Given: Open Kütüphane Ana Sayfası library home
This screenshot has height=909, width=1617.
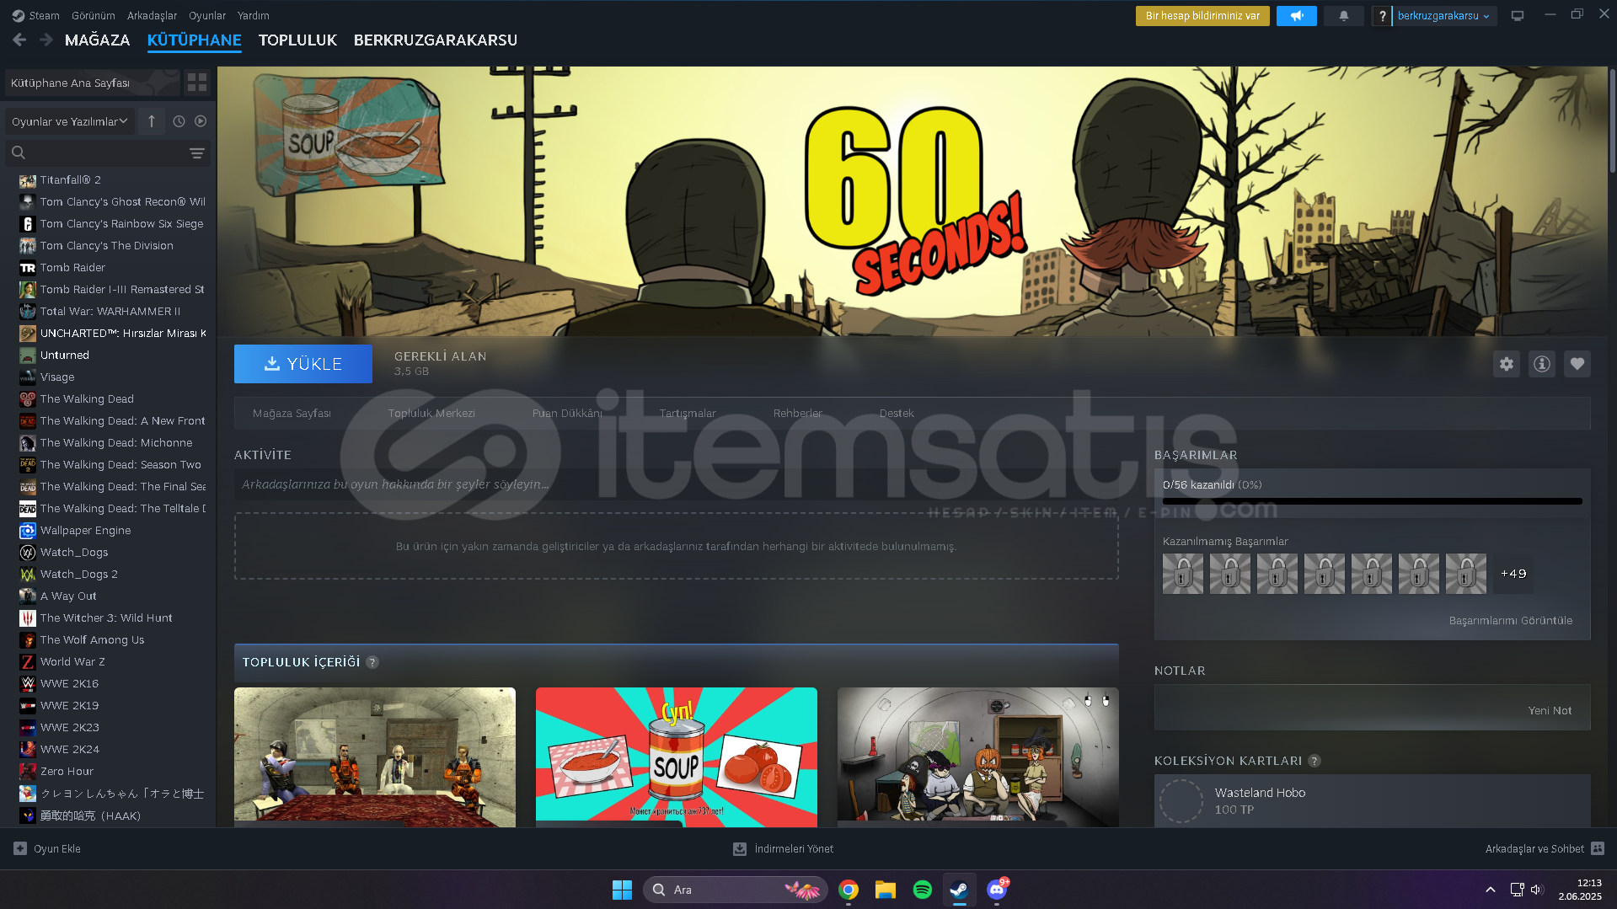Looking at the screenshot, I should [x=93, y=83].
